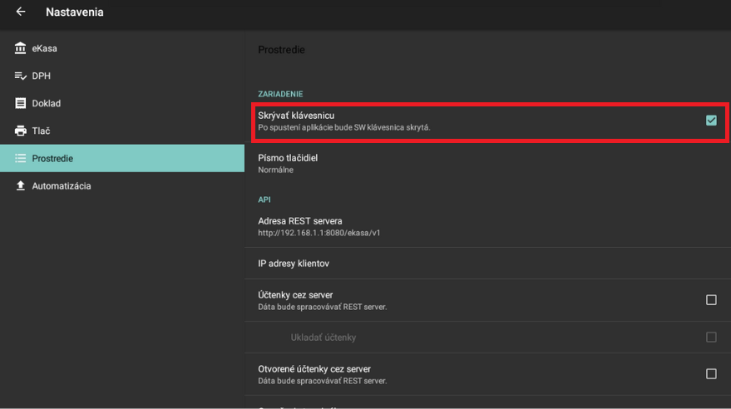Open the IP adresy klientov setting
Image resolution: width=731 pixels, height=409 pixels.
click(294, 264)
